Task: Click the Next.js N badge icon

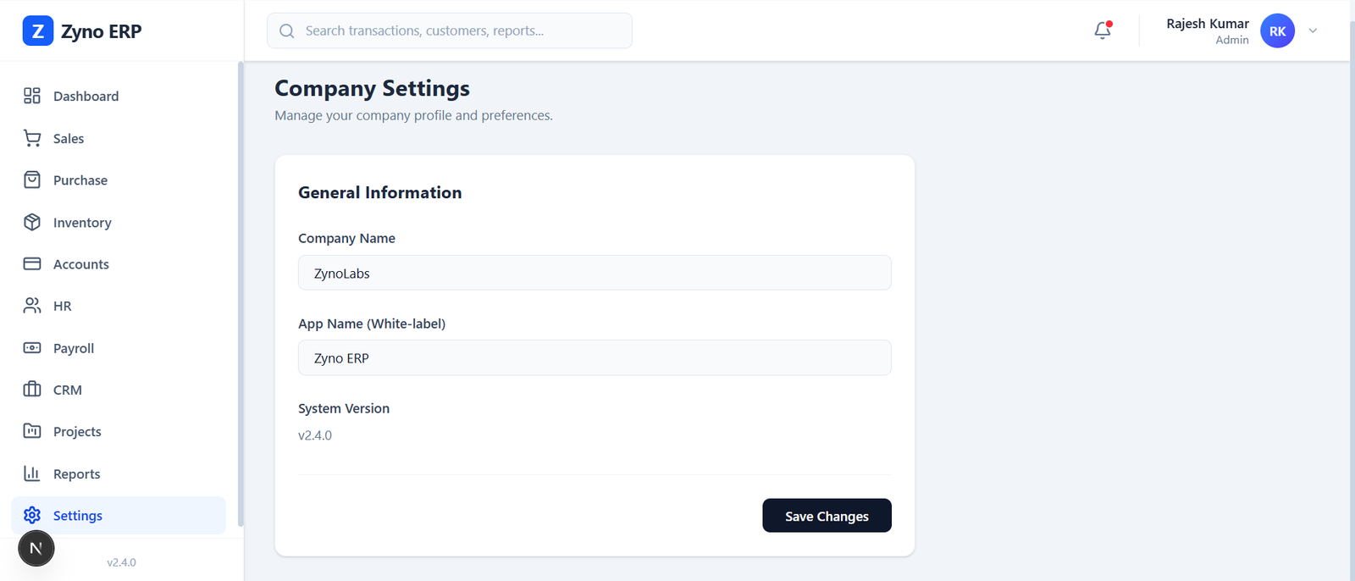Action: tap(36, 548)
